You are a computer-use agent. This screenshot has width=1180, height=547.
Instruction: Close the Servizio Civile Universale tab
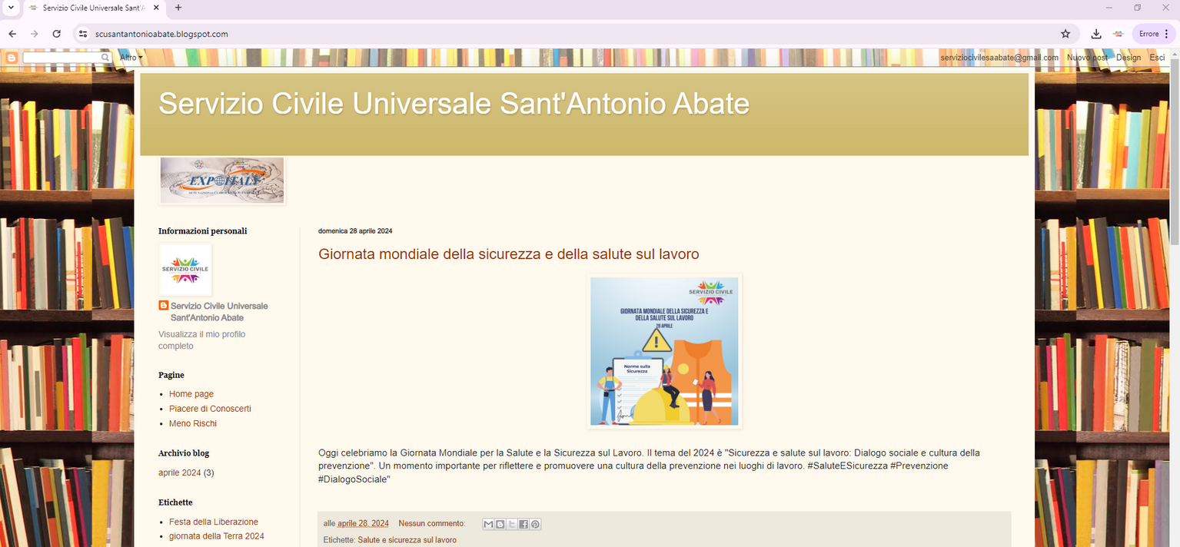click(156, 8)
